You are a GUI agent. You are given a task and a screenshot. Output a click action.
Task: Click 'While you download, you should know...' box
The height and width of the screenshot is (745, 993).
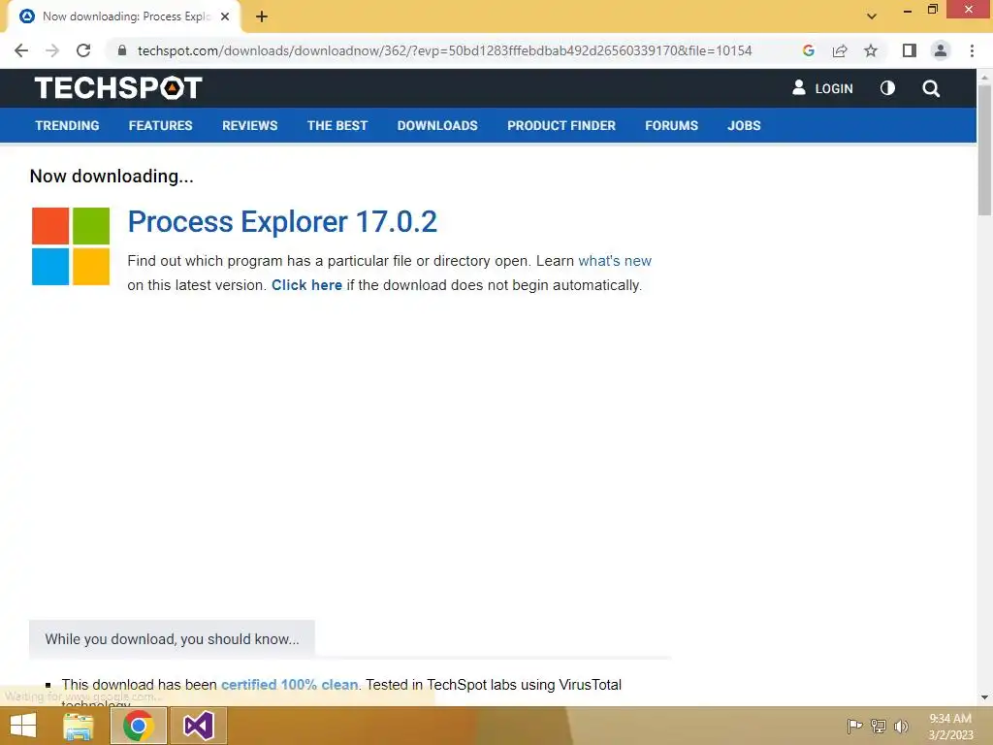(172, 639)
